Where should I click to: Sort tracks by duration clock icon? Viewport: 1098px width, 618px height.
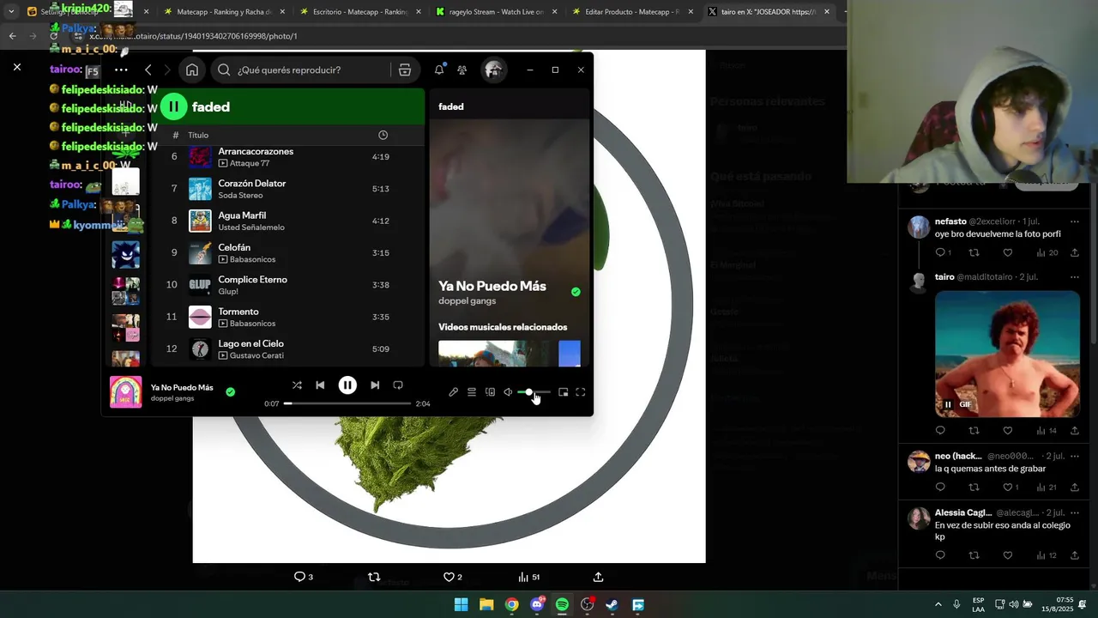(x=383, y=135)
